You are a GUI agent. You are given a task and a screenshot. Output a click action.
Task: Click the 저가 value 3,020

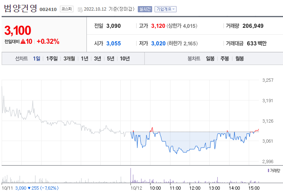(158, 43)
